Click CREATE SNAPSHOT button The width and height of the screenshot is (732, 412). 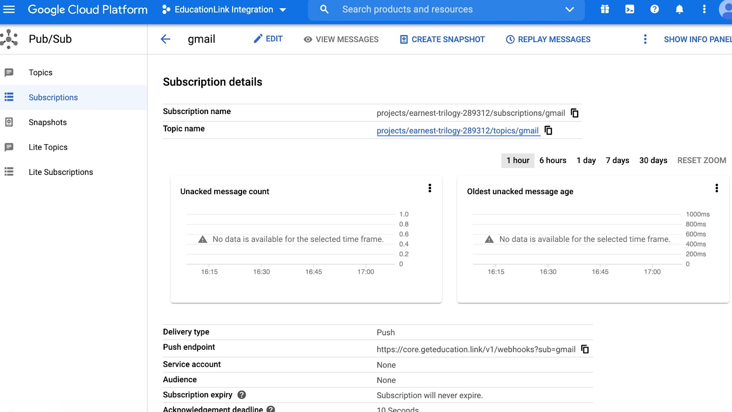point(442,39)
